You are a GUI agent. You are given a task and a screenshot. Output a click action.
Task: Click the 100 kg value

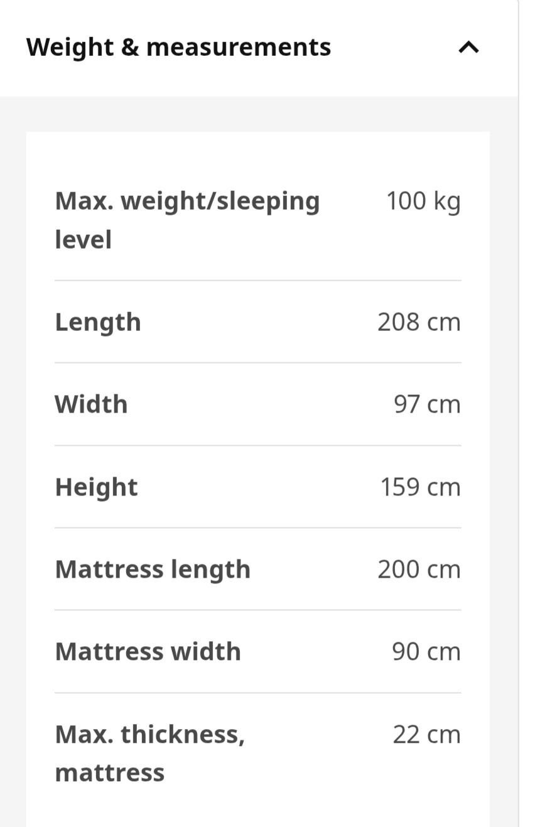[x=423, y=202]
